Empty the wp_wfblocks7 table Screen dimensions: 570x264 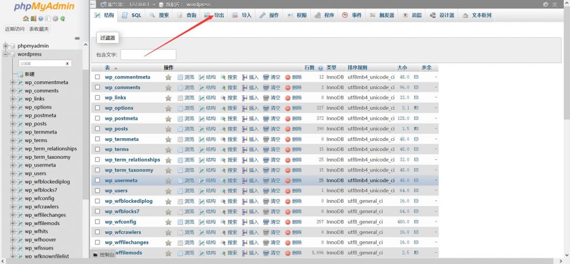point(272,212)
